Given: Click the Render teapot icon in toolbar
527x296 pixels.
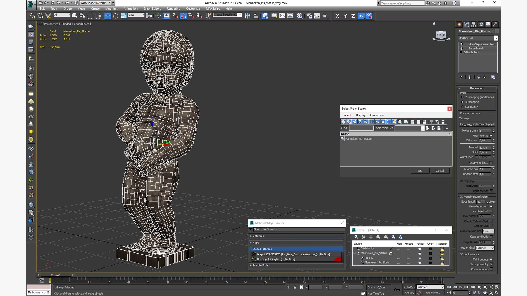Looking at the screenshot, I should point(325,16).
